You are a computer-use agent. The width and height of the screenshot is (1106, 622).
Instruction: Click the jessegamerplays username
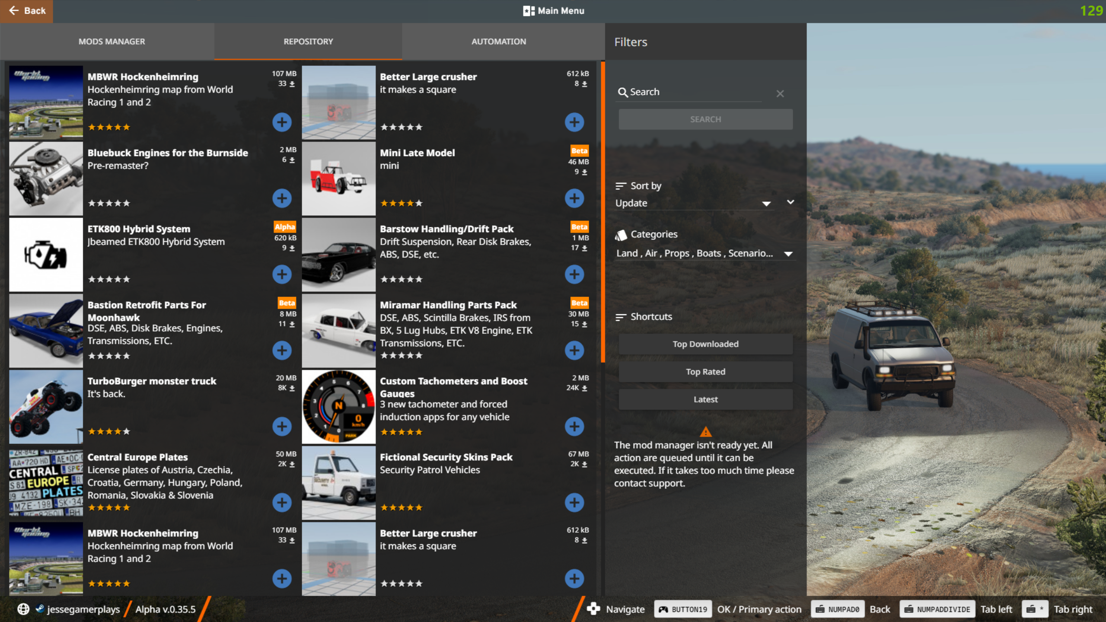click(x=83, y=609)
